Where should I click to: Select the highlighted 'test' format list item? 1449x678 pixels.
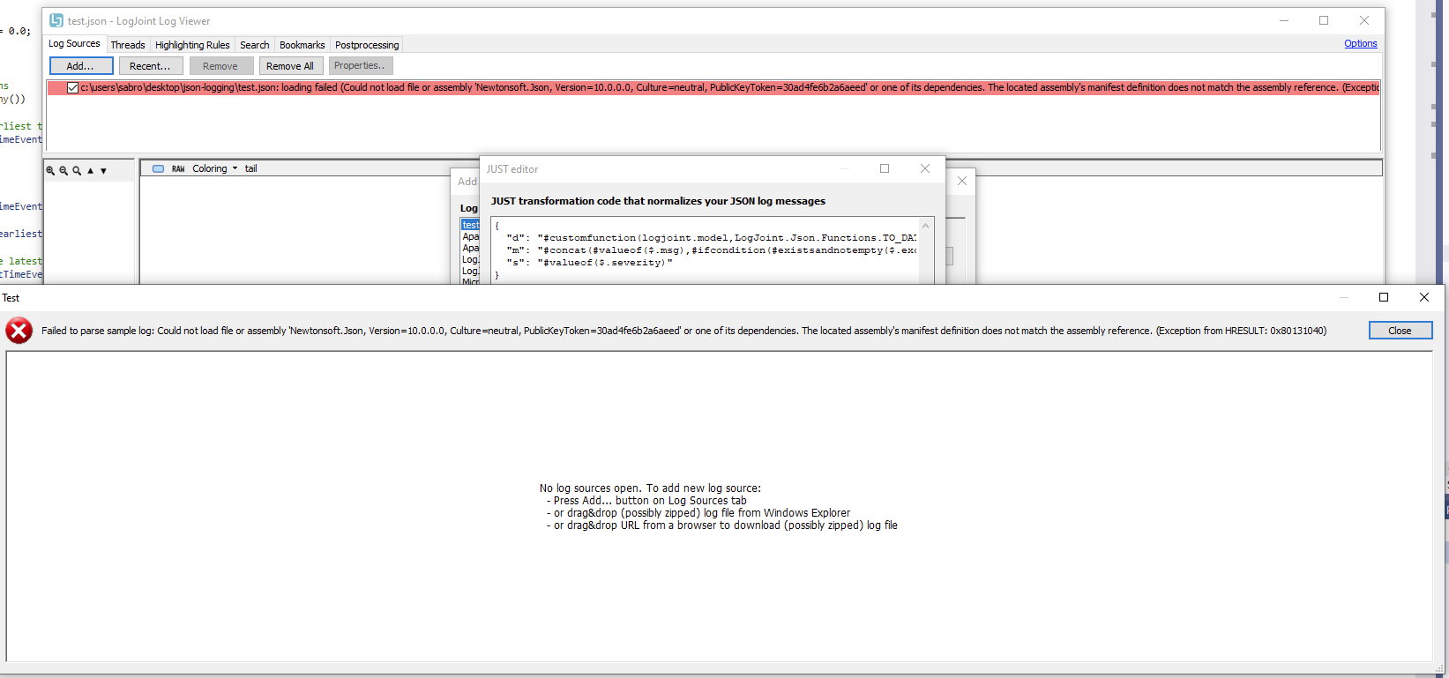point(471,225)
